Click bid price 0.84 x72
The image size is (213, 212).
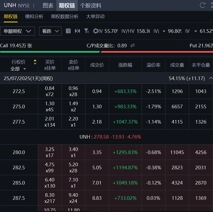pos(50,91)
